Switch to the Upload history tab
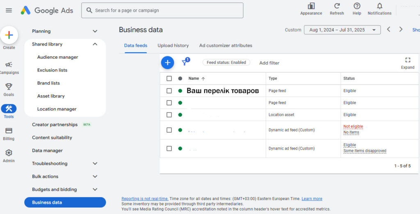The height and width of the screenshot is (214, 420). 173,46
